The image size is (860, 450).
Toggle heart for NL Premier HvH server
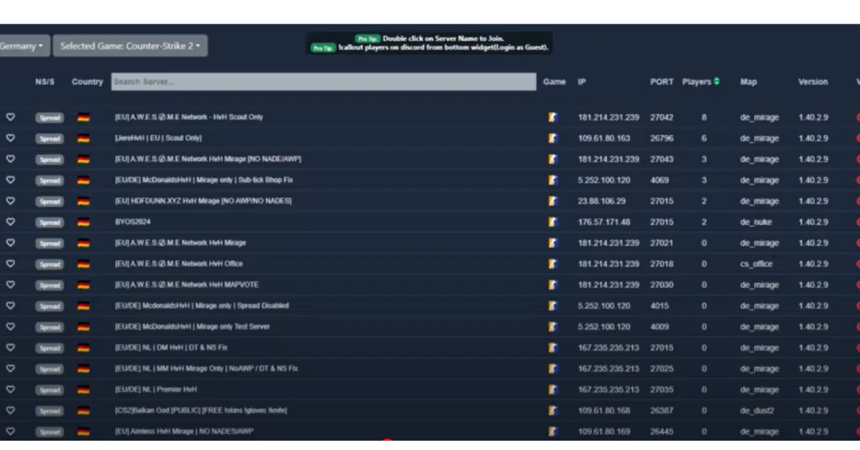[x=11, y=390]
